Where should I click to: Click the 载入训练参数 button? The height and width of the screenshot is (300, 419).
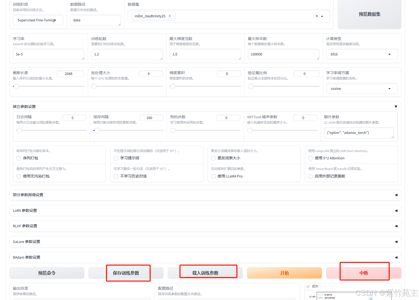205,273
